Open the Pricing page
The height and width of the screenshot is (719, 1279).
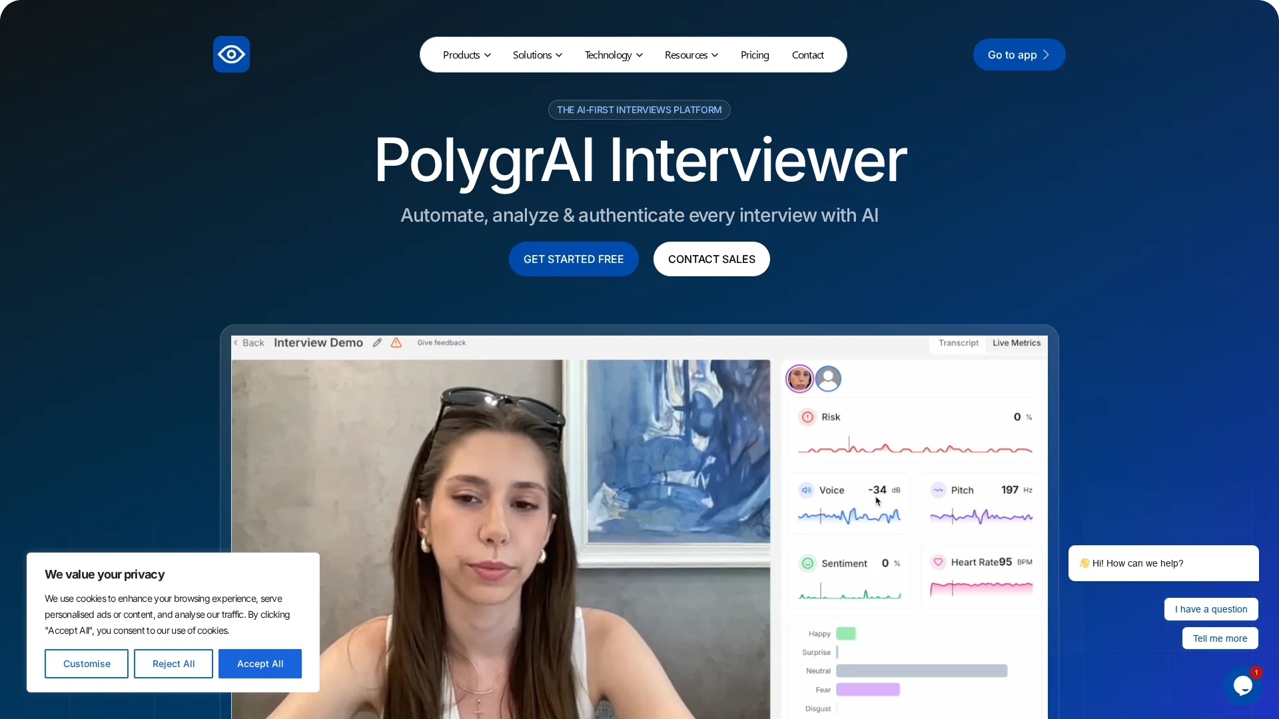pos(755,55)
